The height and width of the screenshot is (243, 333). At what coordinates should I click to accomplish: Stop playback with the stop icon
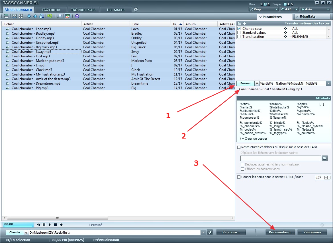[55, 225]
